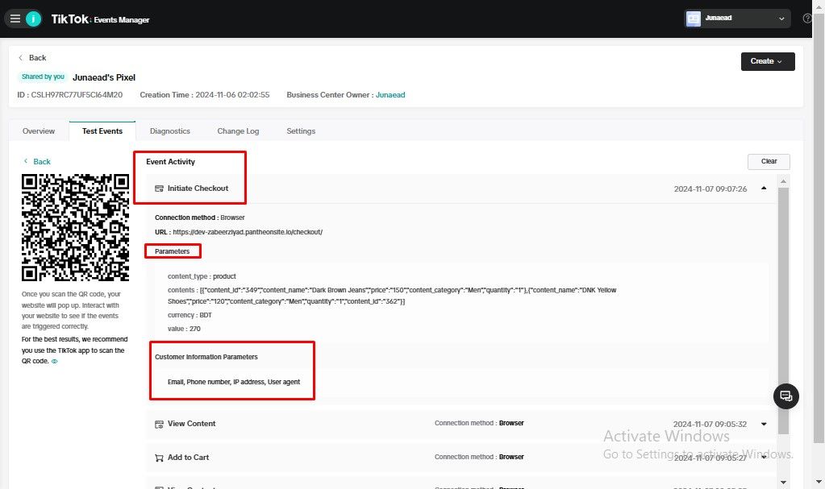Click the View Content event title
The width and height of the screenshot is (825, 489).
pos(191,424)
